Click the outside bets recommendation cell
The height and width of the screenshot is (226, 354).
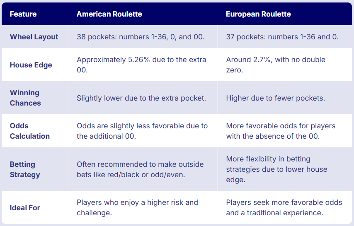[140, 169]
